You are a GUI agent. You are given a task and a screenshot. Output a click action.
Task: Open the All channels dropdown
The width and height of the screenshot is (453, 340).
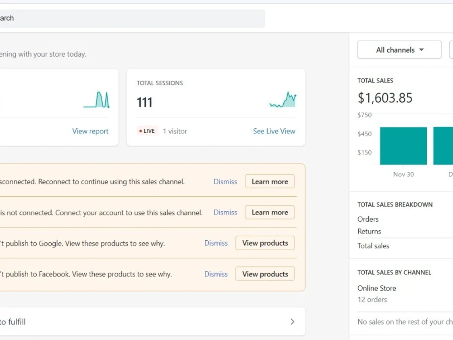coord(399,50)
